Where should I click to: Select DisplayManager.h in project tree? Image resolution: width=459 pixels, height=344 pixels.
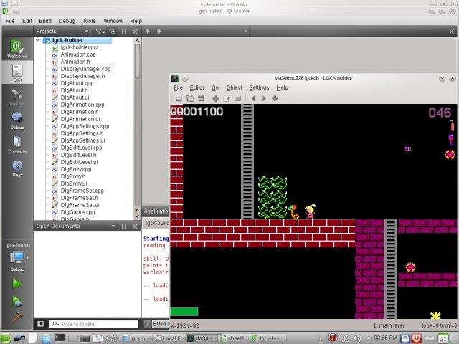point(82,76)
